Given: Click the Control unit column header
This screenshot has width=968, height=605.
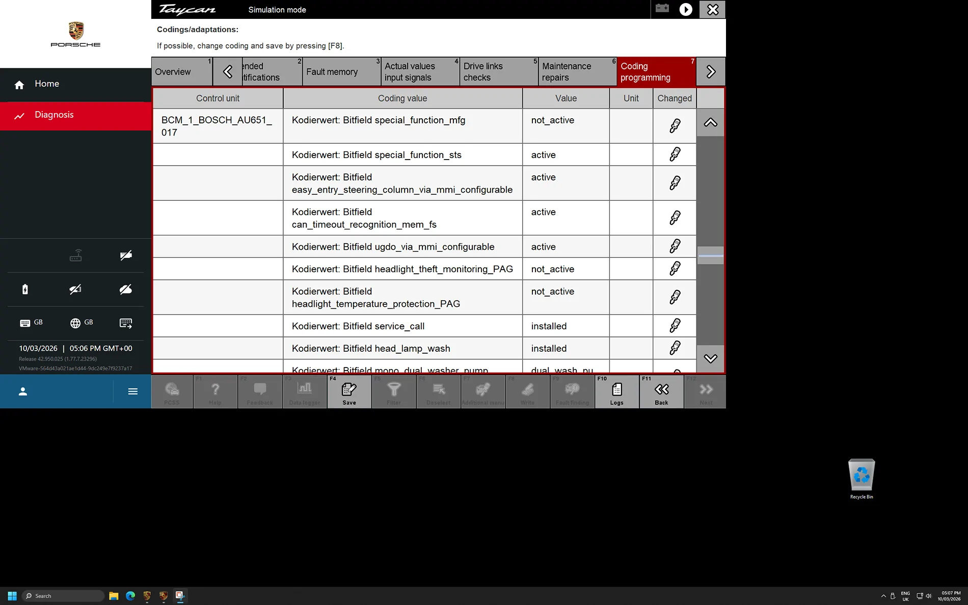Looking at the screenshot, I should (x=218, y=98).
